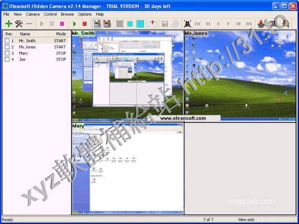Click the floppy disk save icon
Screen dimensions: 299x224
(165, 24)
